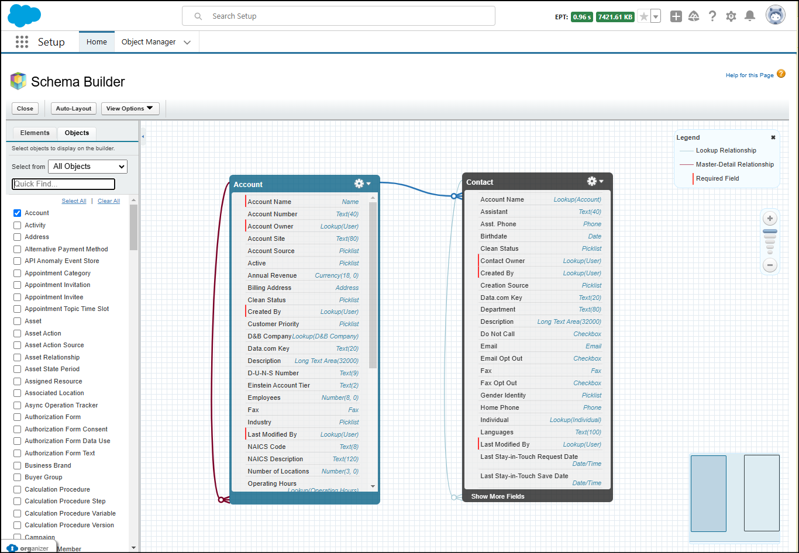Viewport: 799px width, 553px height.
Task: Open the View Options dropdown
Action: tap(130, 109)
